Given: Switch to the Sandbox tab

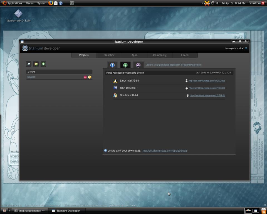Looking at the screenshot, I should [109, 55].
